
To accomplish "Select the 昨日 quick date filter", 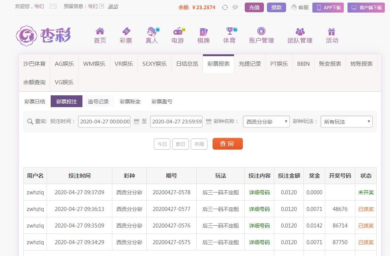I will 180,144.
